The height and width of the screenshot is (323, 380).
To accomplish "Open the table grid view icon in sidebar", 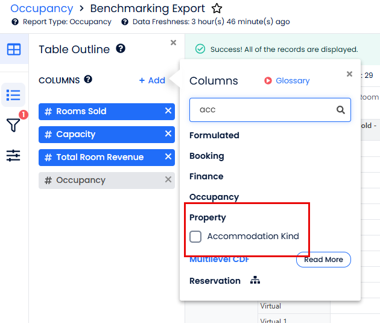I will 13,50.
